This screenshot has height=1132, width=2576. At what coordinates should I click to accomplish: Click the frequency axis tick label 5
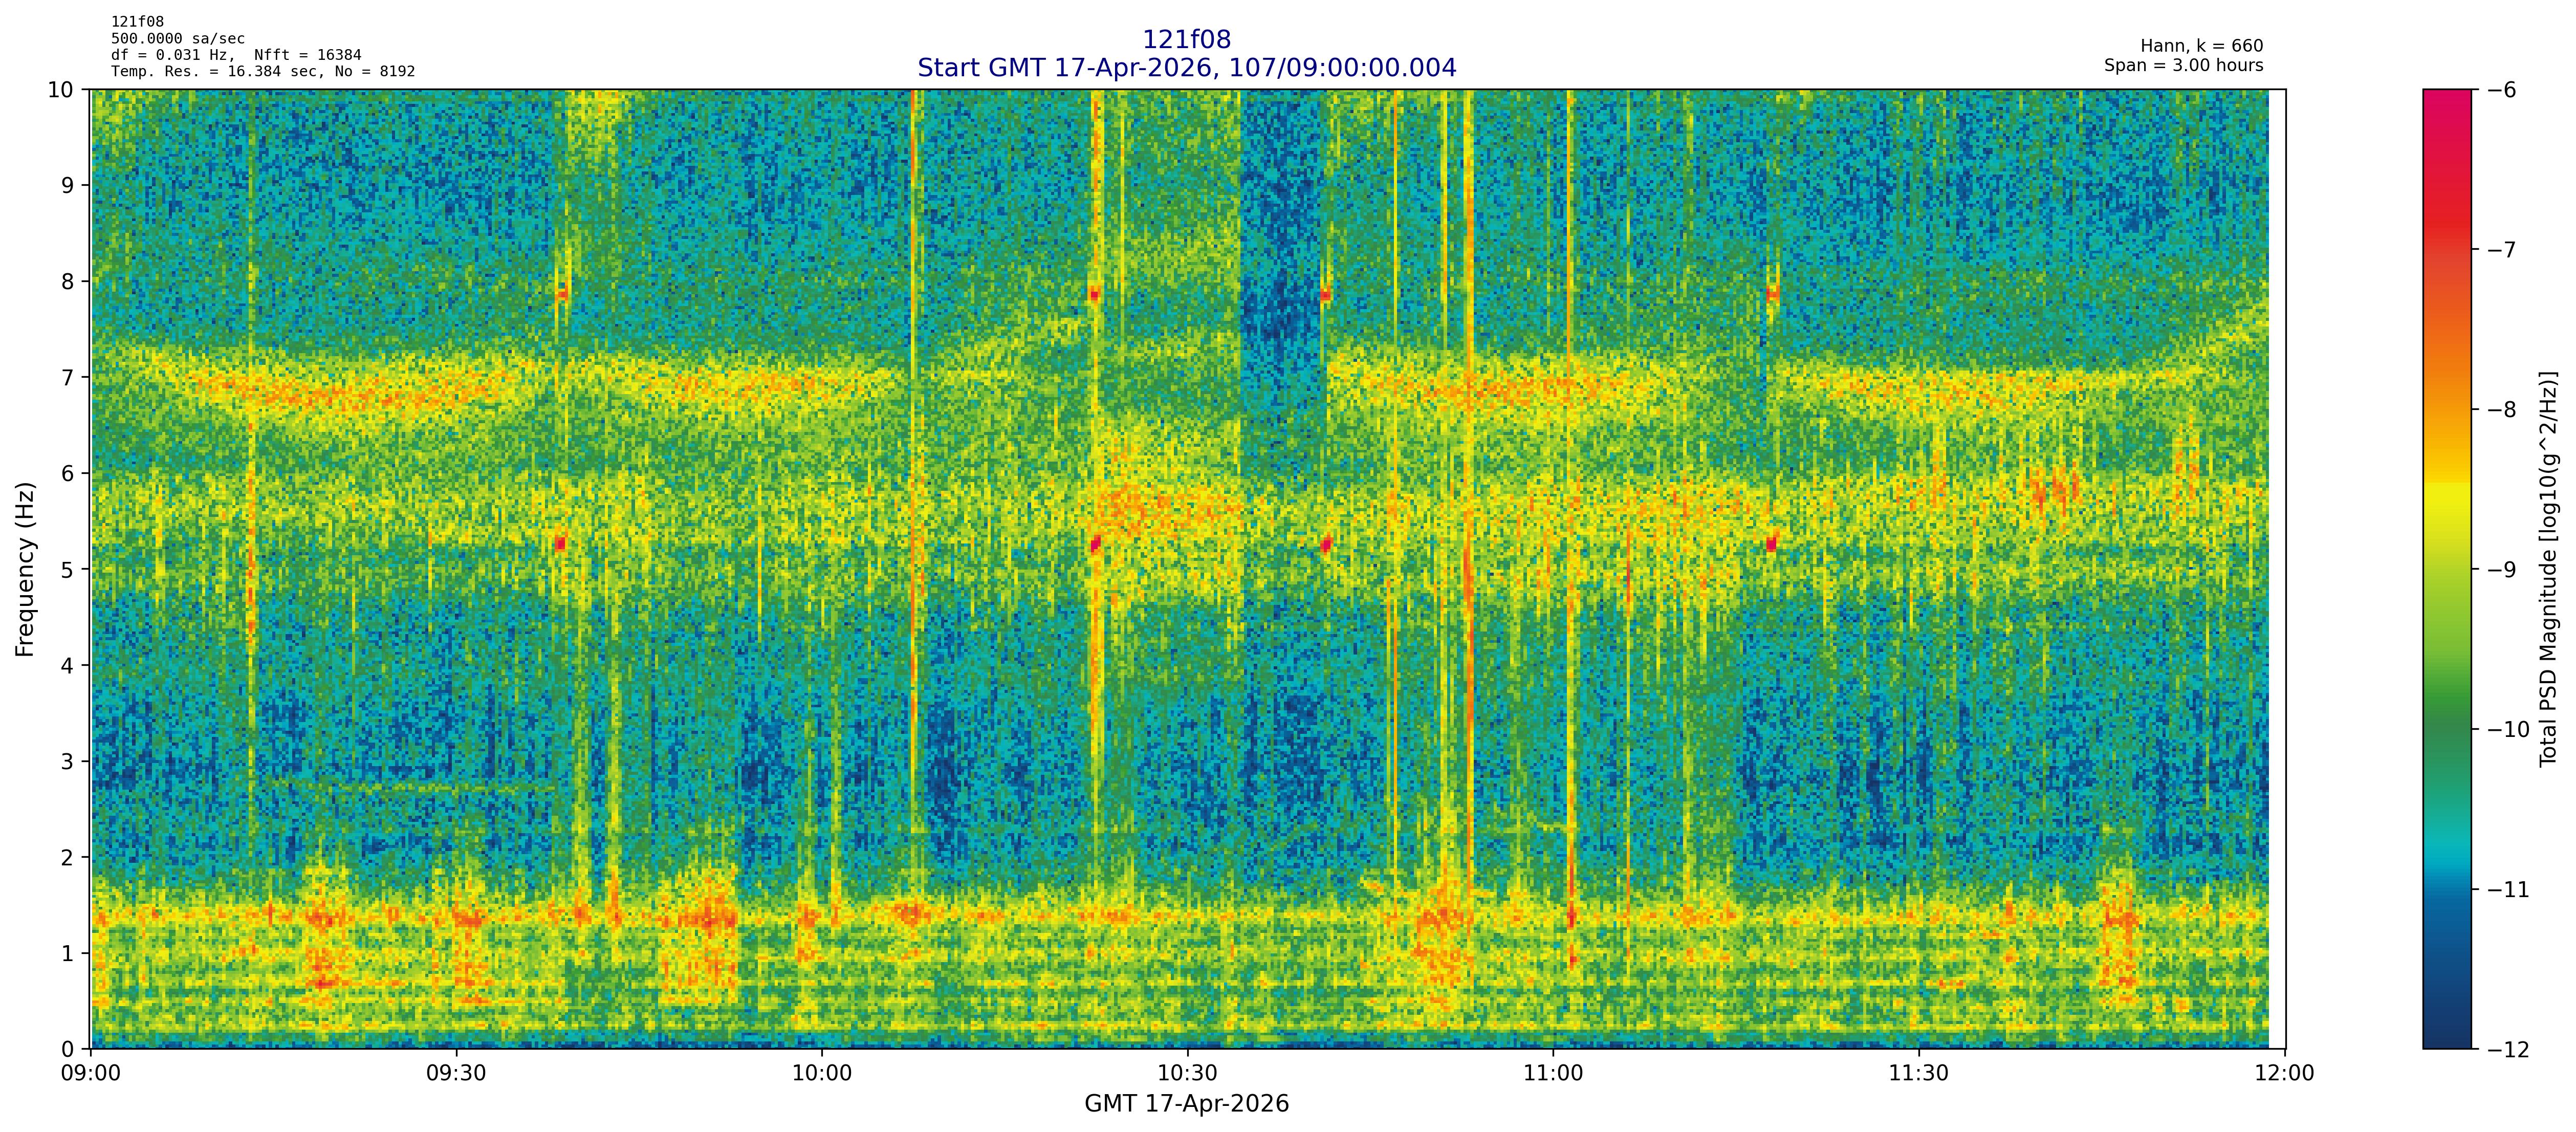coord(68,570)
